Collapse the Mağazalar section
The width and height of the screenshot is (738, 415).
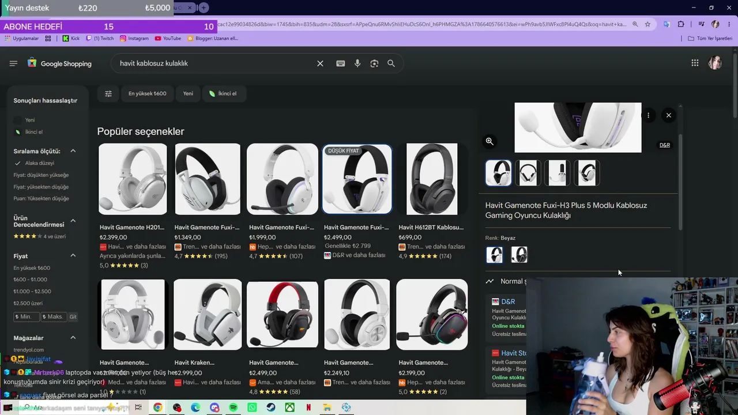tap(73, 338)
